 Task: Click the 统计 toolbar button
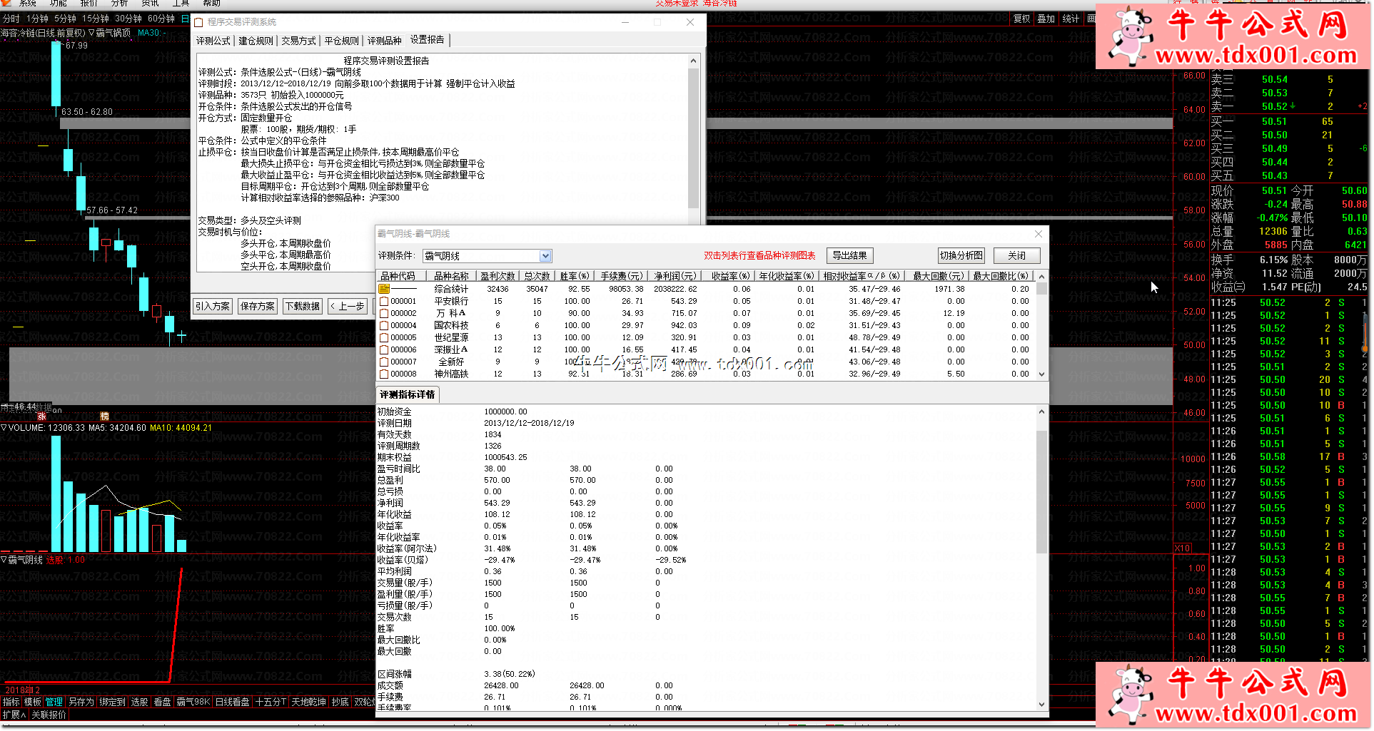pos(1071,19)
